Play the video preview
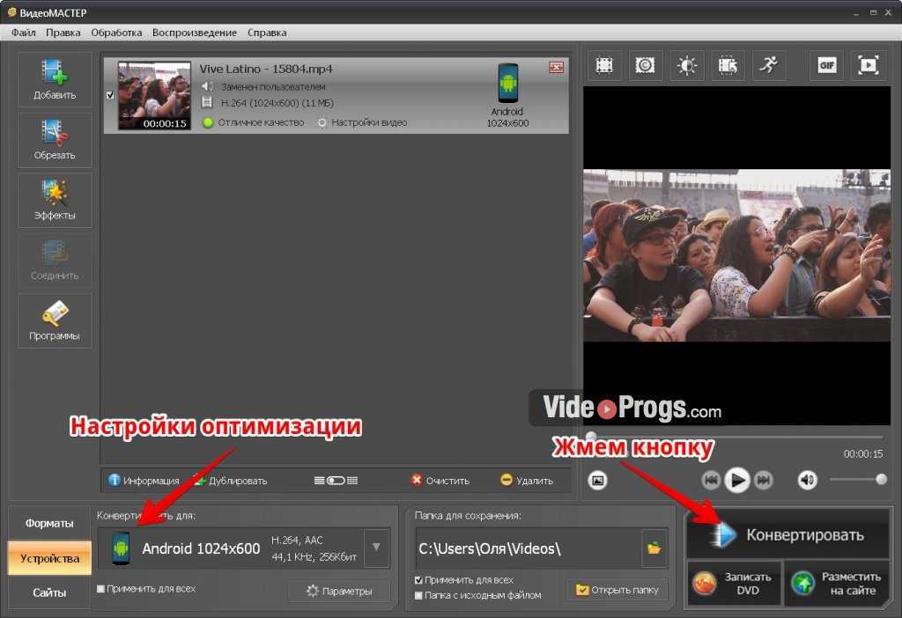 point(737,480)
